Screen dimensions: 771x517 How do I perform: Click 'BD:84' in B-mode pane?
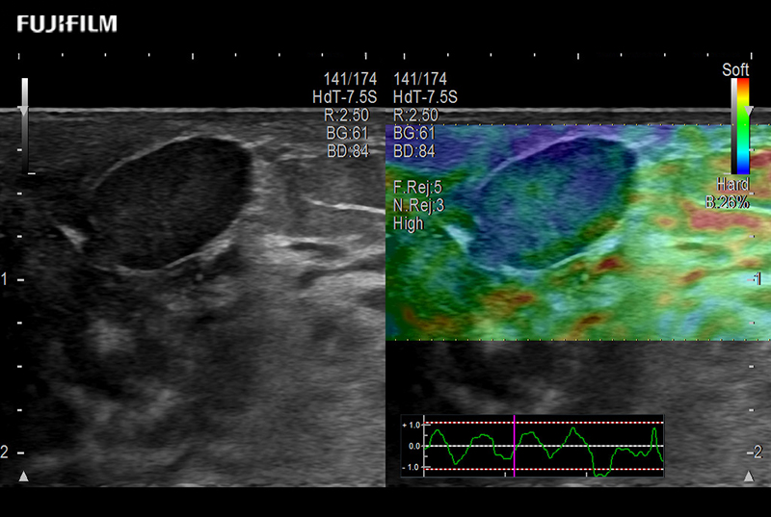coord(348,151)
